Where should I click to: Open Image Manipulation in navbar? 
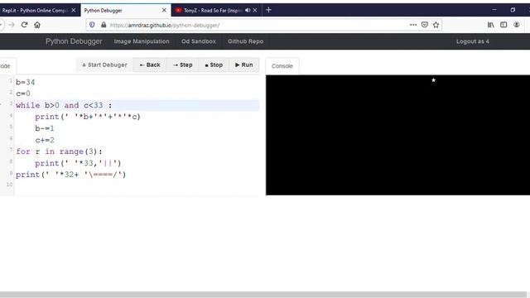pos(142,41)
